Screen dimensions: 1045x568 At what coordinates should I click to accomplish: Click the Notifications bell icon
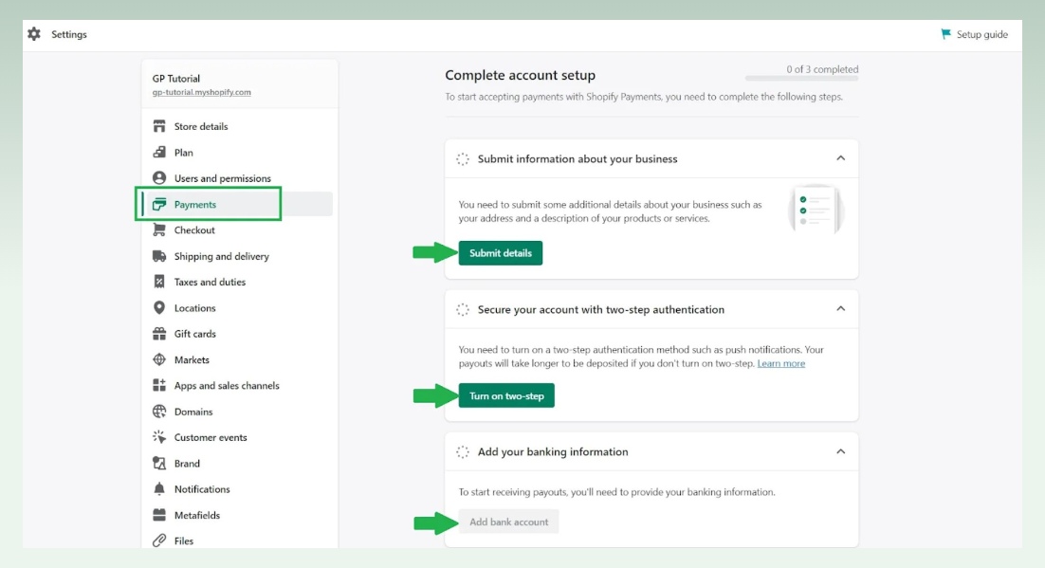pos(159,488)
